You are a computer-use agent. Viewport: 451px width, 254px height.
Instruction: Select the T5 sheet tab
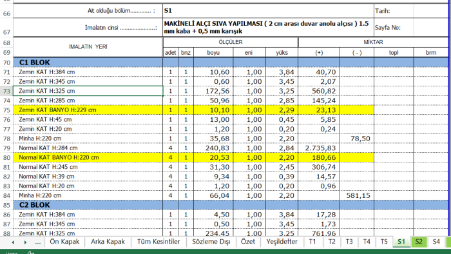pos(384,242)
